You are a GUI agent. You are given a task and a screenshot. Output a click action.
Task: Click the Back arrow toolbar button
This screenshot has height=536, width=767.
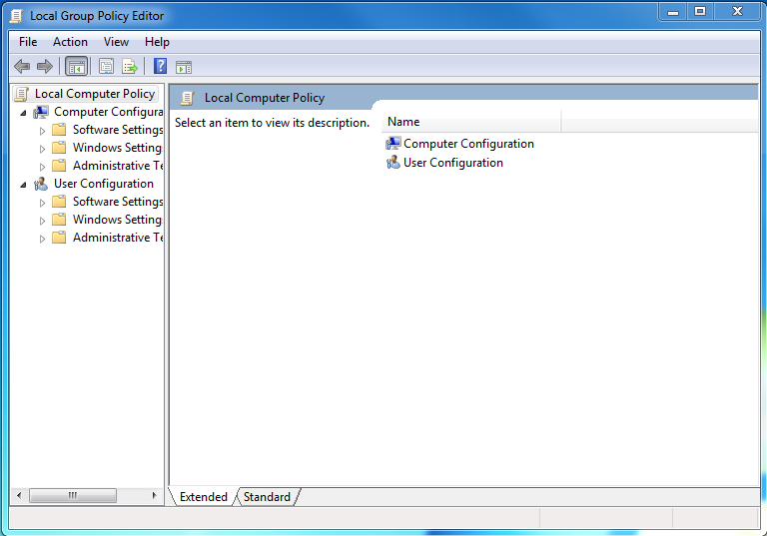pos(22,66)
